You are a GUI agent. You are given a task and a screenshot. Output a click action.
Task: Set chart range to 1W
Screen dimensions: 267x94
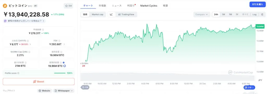pyautogui.click(x=223, y=15)
